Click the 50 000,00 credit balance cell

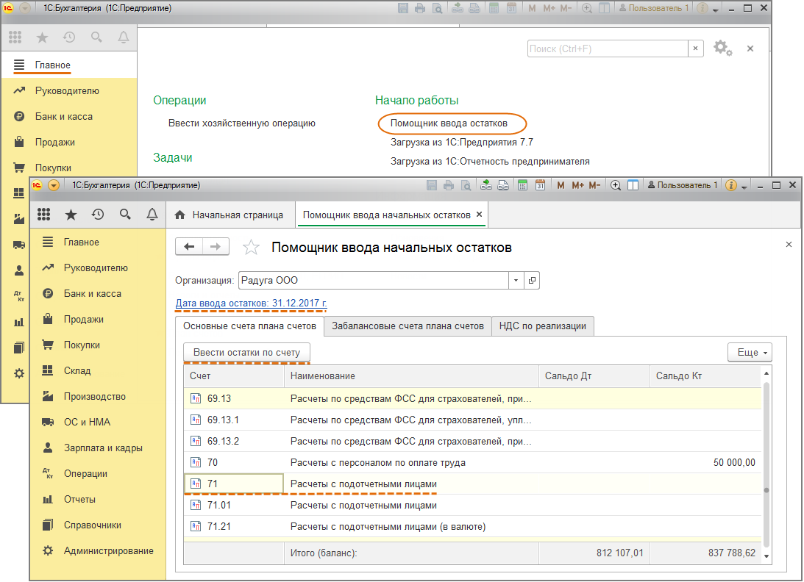pos(705,463)
